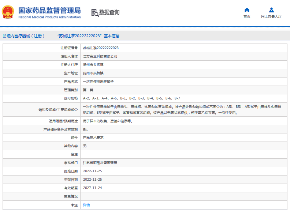
Task: Click the 产品储存条件及有效期 label
Action: 61,129
